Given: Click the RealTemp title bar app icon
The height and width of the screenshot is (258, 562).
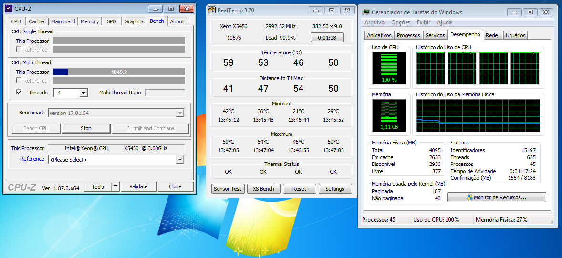Looking at the screenshot, I should [x=212, y=10].
